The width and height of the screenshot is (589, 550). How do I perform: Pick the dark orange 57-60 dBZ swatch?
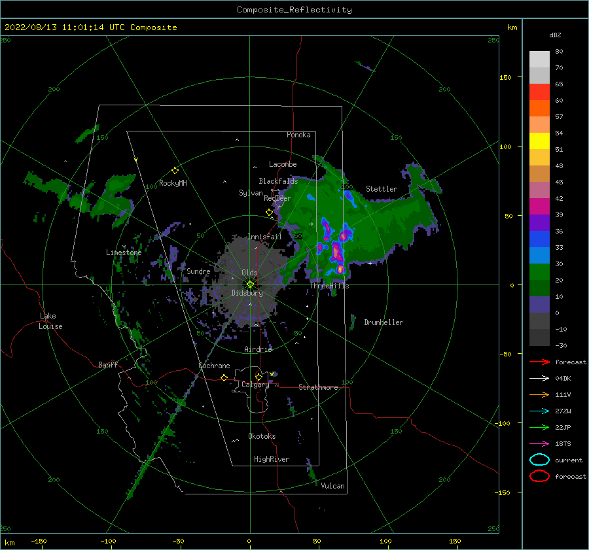tap(539, 109)
